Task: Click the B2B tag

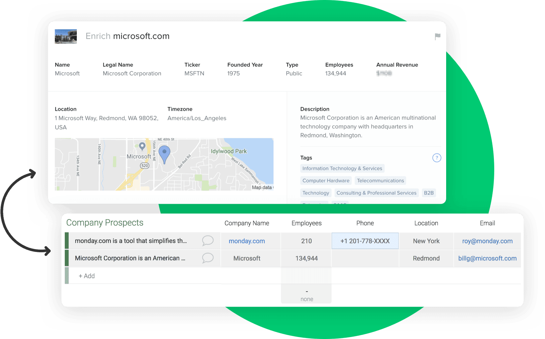Action: coord(429,193)
